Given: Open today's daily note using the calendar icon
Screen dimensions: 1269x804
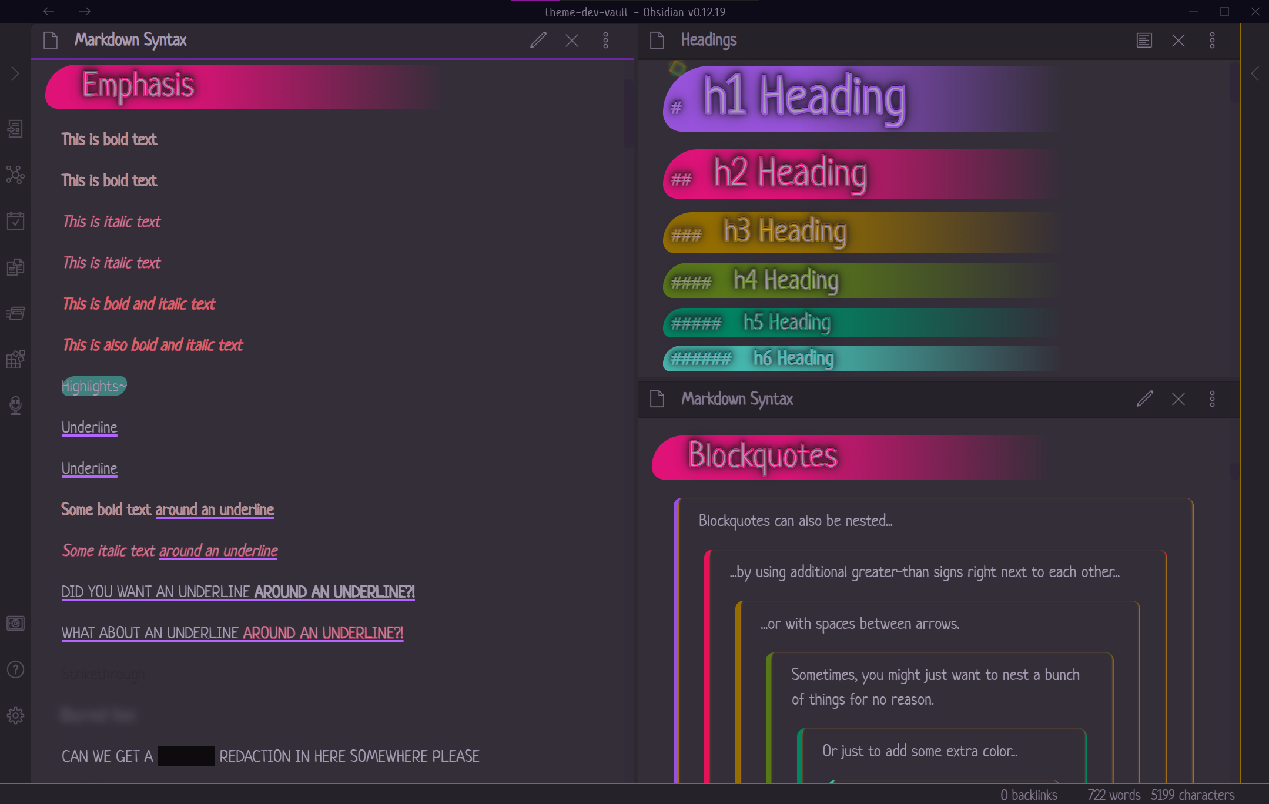Looking at the screenshot, I should 15,220.
